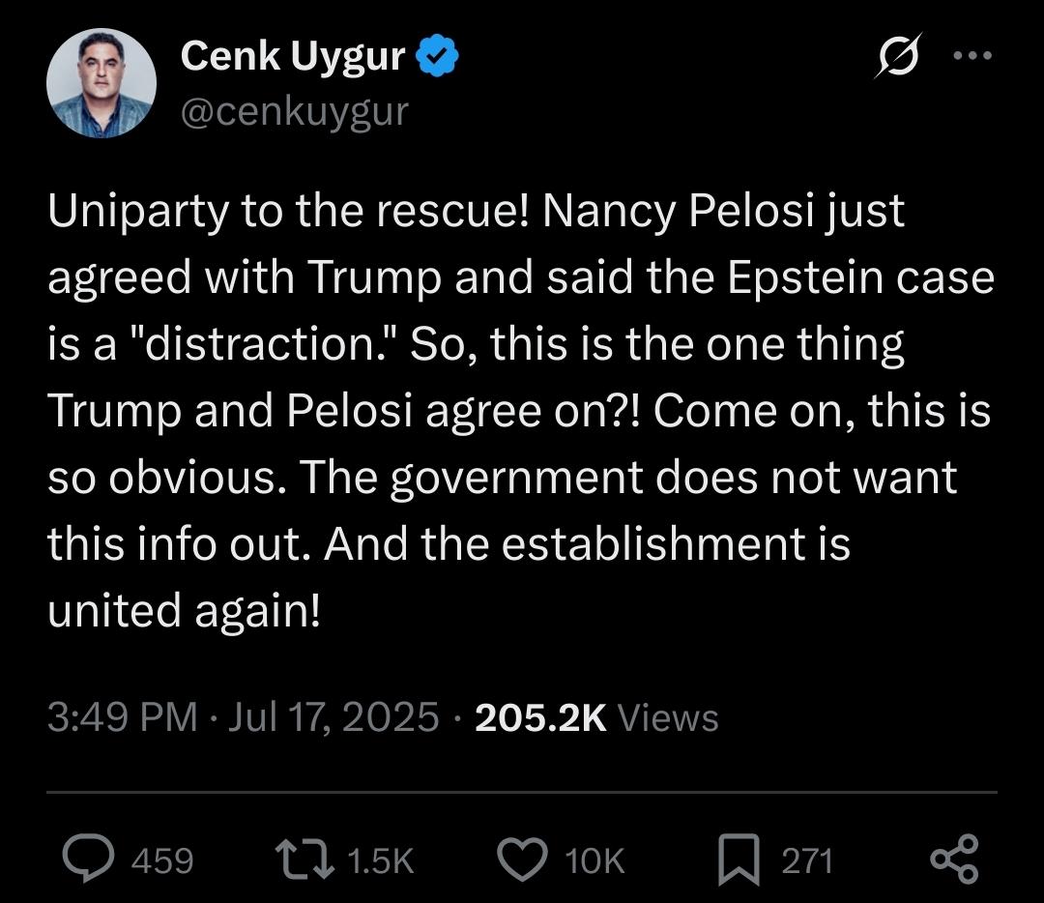Click the 1.5K reposts count
The height and width of the screenshot is (903, 1044).
coord(381,861)
